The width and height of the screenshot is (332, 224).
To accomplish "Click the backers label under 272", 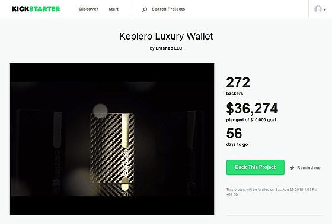I will 235,93.
